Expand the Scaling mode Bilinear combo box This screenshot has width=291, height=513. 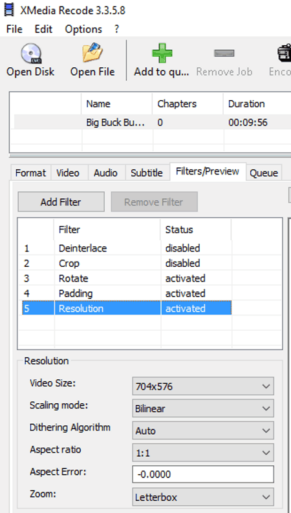click(203, 408)
